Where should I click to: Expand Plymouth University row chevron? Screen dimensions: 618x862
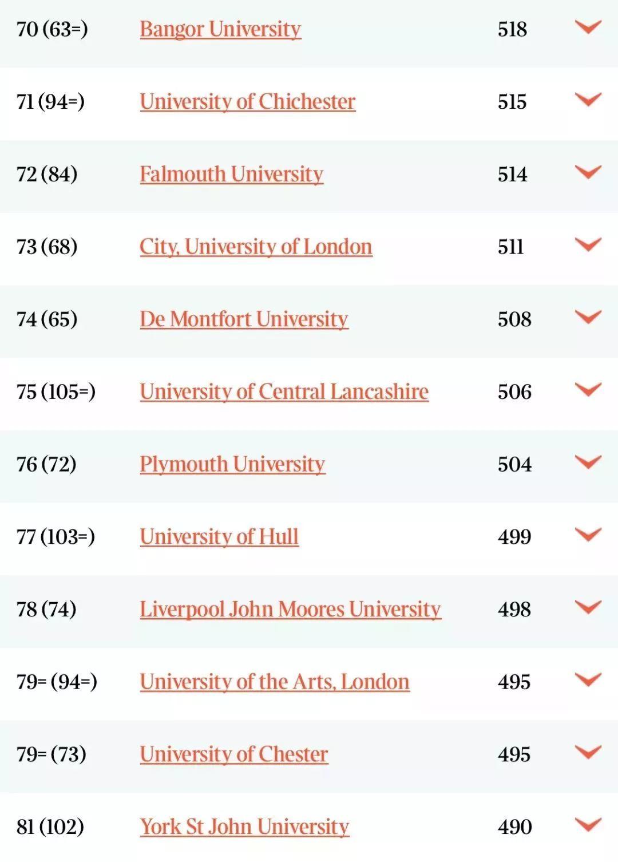pos(588,462)
